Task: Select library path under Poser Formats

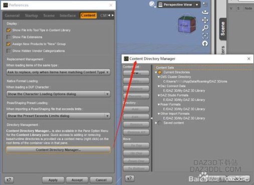Action: [x=184, y=109]
